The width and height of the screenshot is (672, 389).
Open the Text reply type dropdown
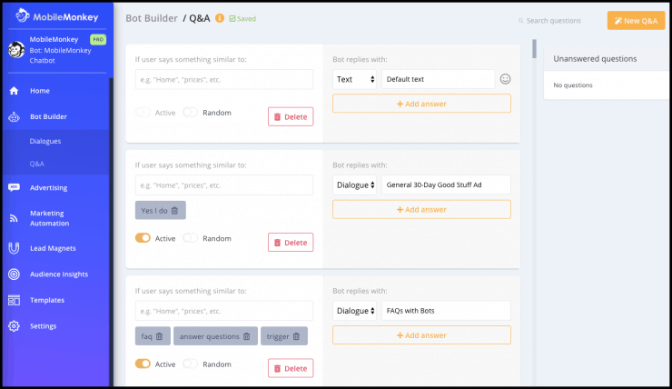pos(354,79)
